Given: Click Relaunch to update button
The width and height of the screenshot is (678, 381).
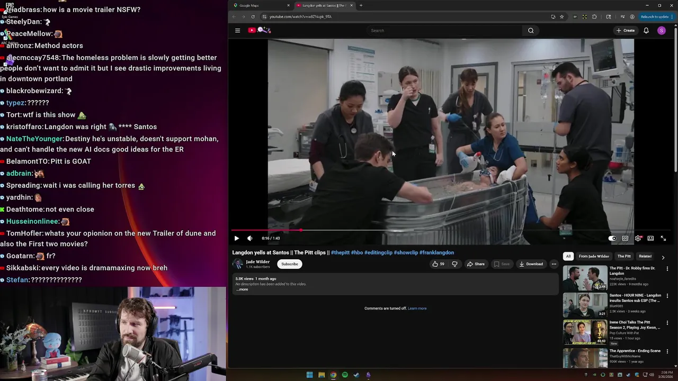Looking at the screenshot, I should (x=655, y=16).
